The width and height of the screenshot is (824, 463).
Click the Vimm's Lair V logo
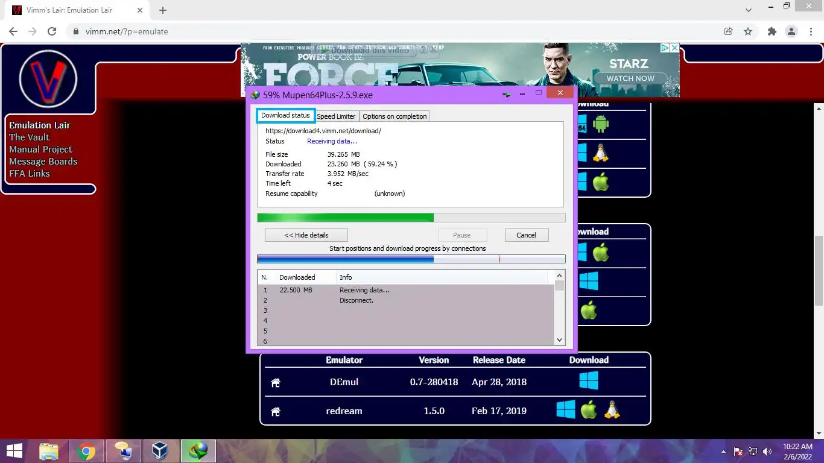coord(48,78)
